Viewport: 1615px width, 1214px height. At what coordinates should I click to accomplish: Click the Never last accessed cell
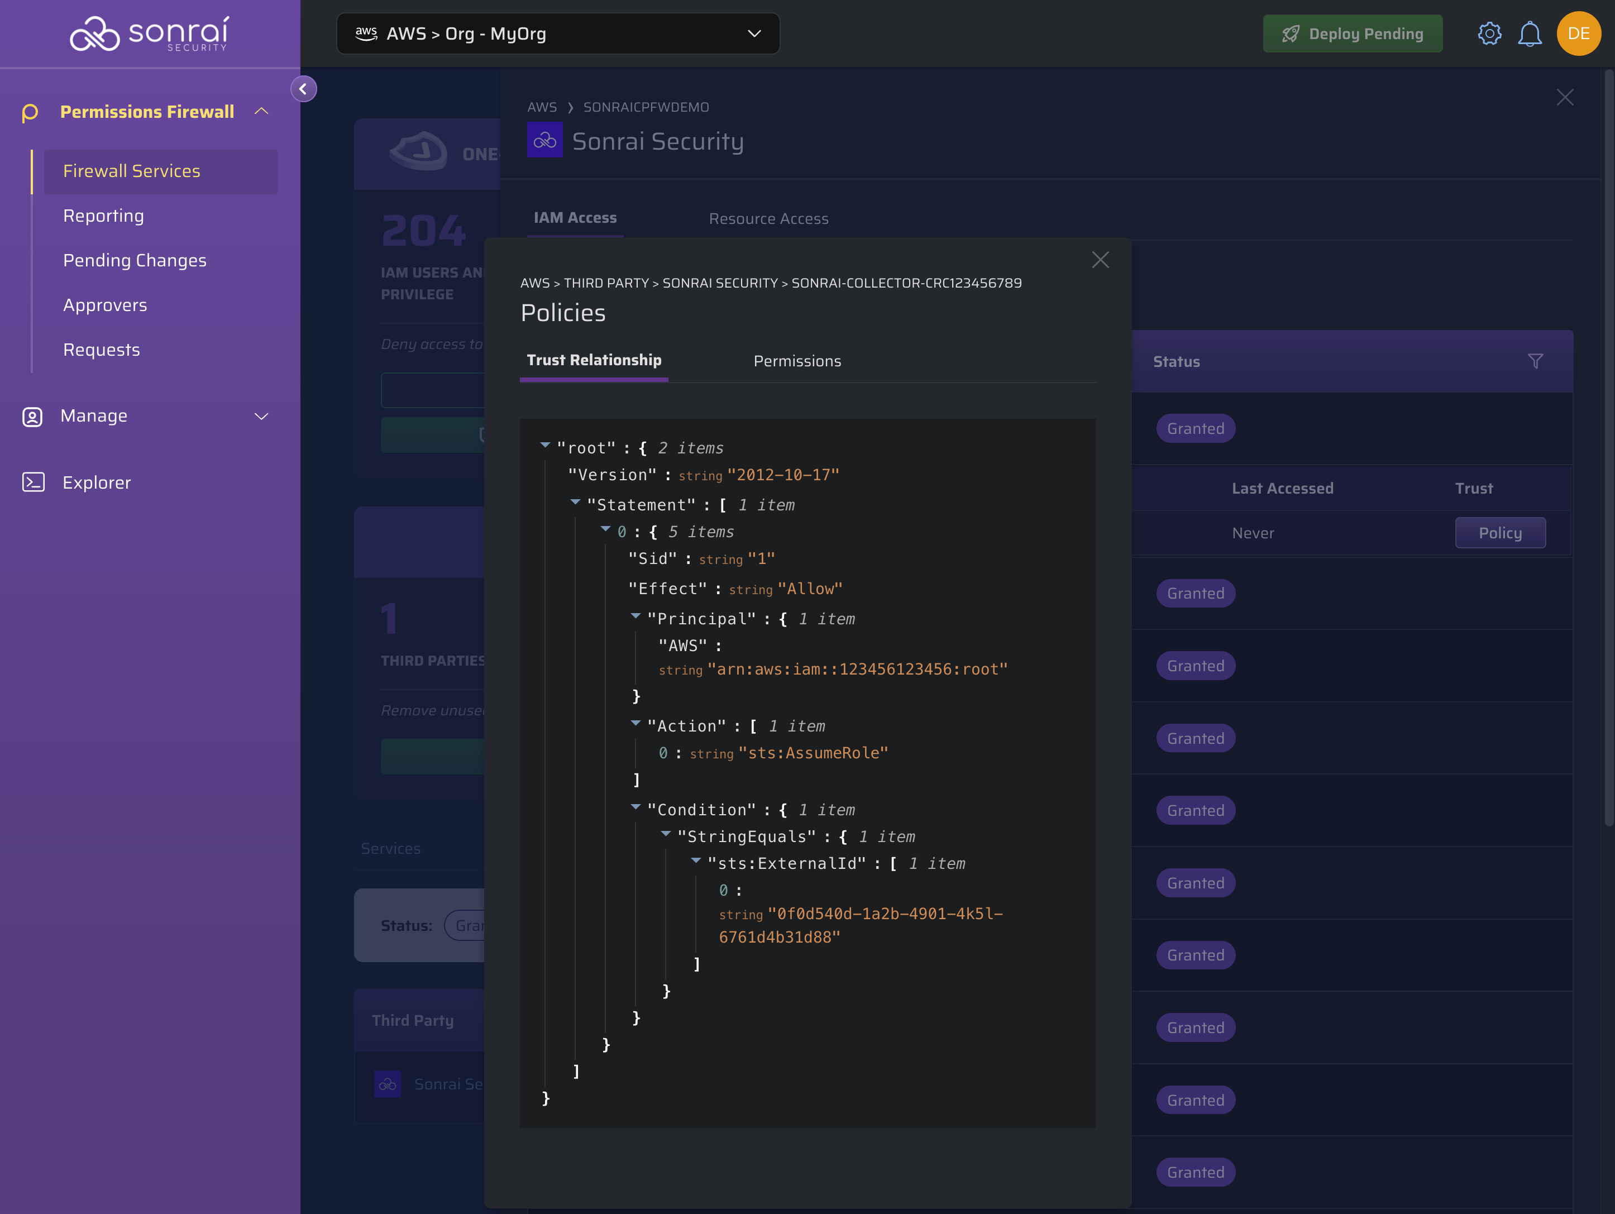coord(1253,533)
